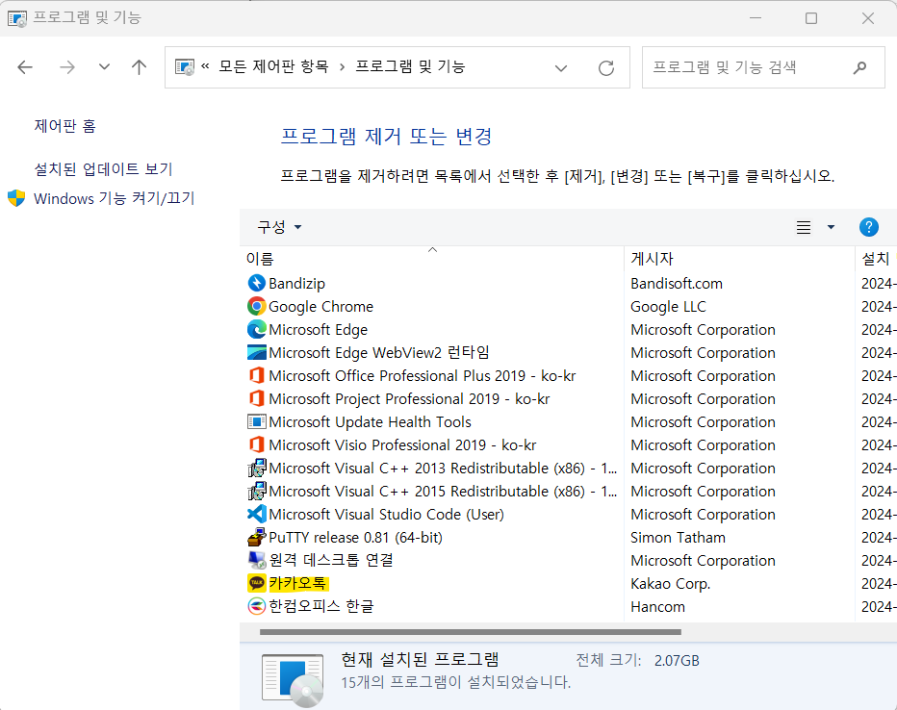Screen dimensions: 897x710
Task: Click the control panel icon in address bar
Action: [185, 67]
